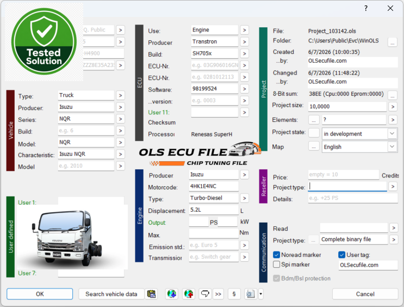The height and width of the screenshot is (307, 404).
Task: Open 8-Bit sum ellipsis button
Action: point(393,95)
